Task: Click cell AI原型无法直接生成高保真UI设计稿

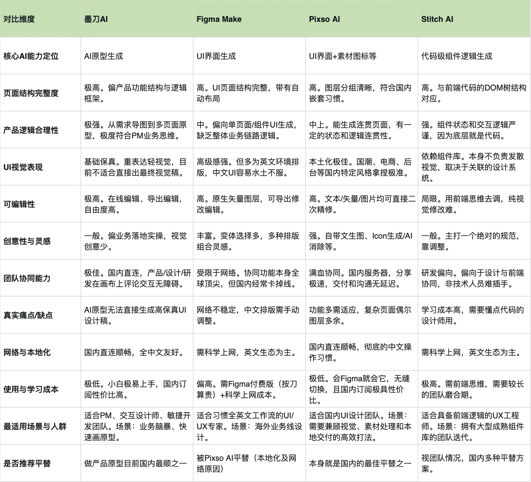Action: click(x=137, y=315)
